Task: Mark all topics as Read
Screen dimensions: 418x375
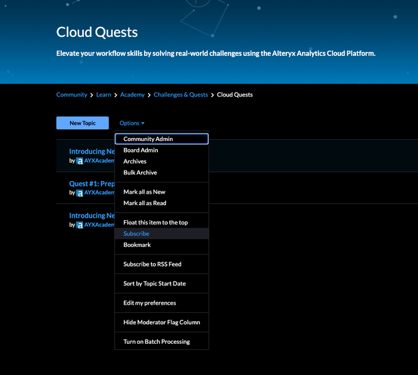Action: [x=145, y=203]
